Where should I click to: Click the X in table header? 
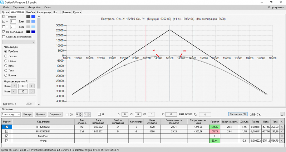[x=282, y=122]
